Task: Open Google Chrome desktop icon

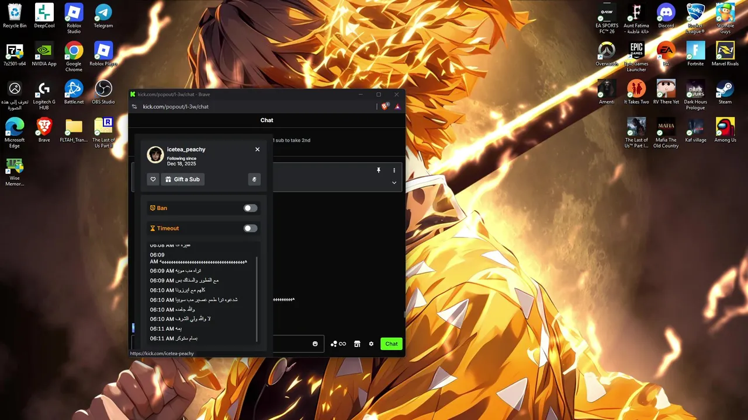Action: coord(74,57)
